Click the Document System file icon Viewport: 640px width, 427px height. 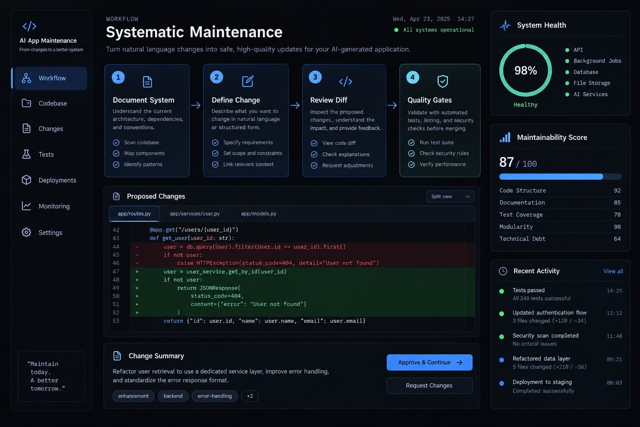pos(147,82)
